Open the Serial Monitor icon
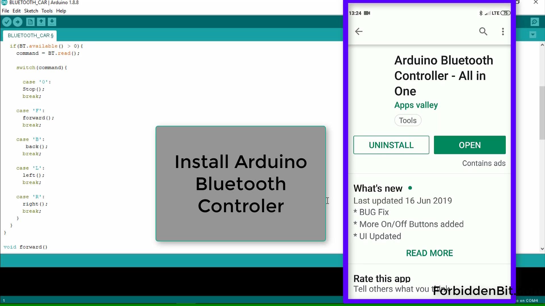545x306 pixels. point(534,22)
